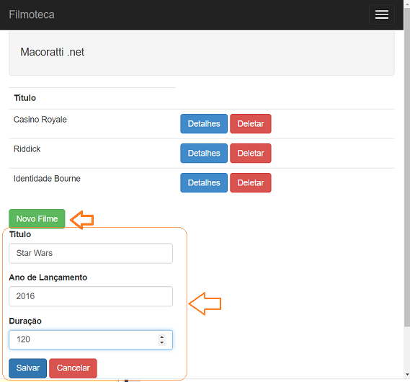Save the new movie with Salvar

pos(27,368)
